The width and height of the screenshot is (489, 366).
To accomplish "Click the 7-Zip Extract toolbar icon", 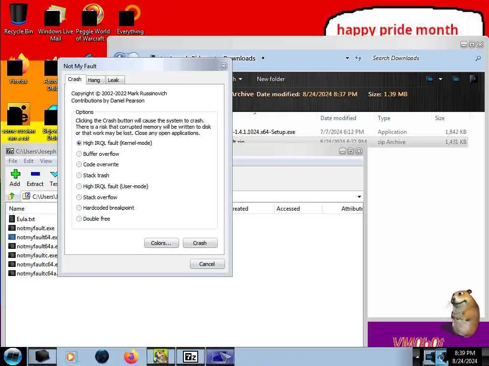I will coord(35,178).
